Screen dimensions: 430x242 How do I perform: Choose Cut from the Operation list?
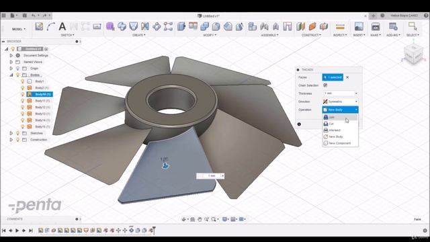point(341,124)
